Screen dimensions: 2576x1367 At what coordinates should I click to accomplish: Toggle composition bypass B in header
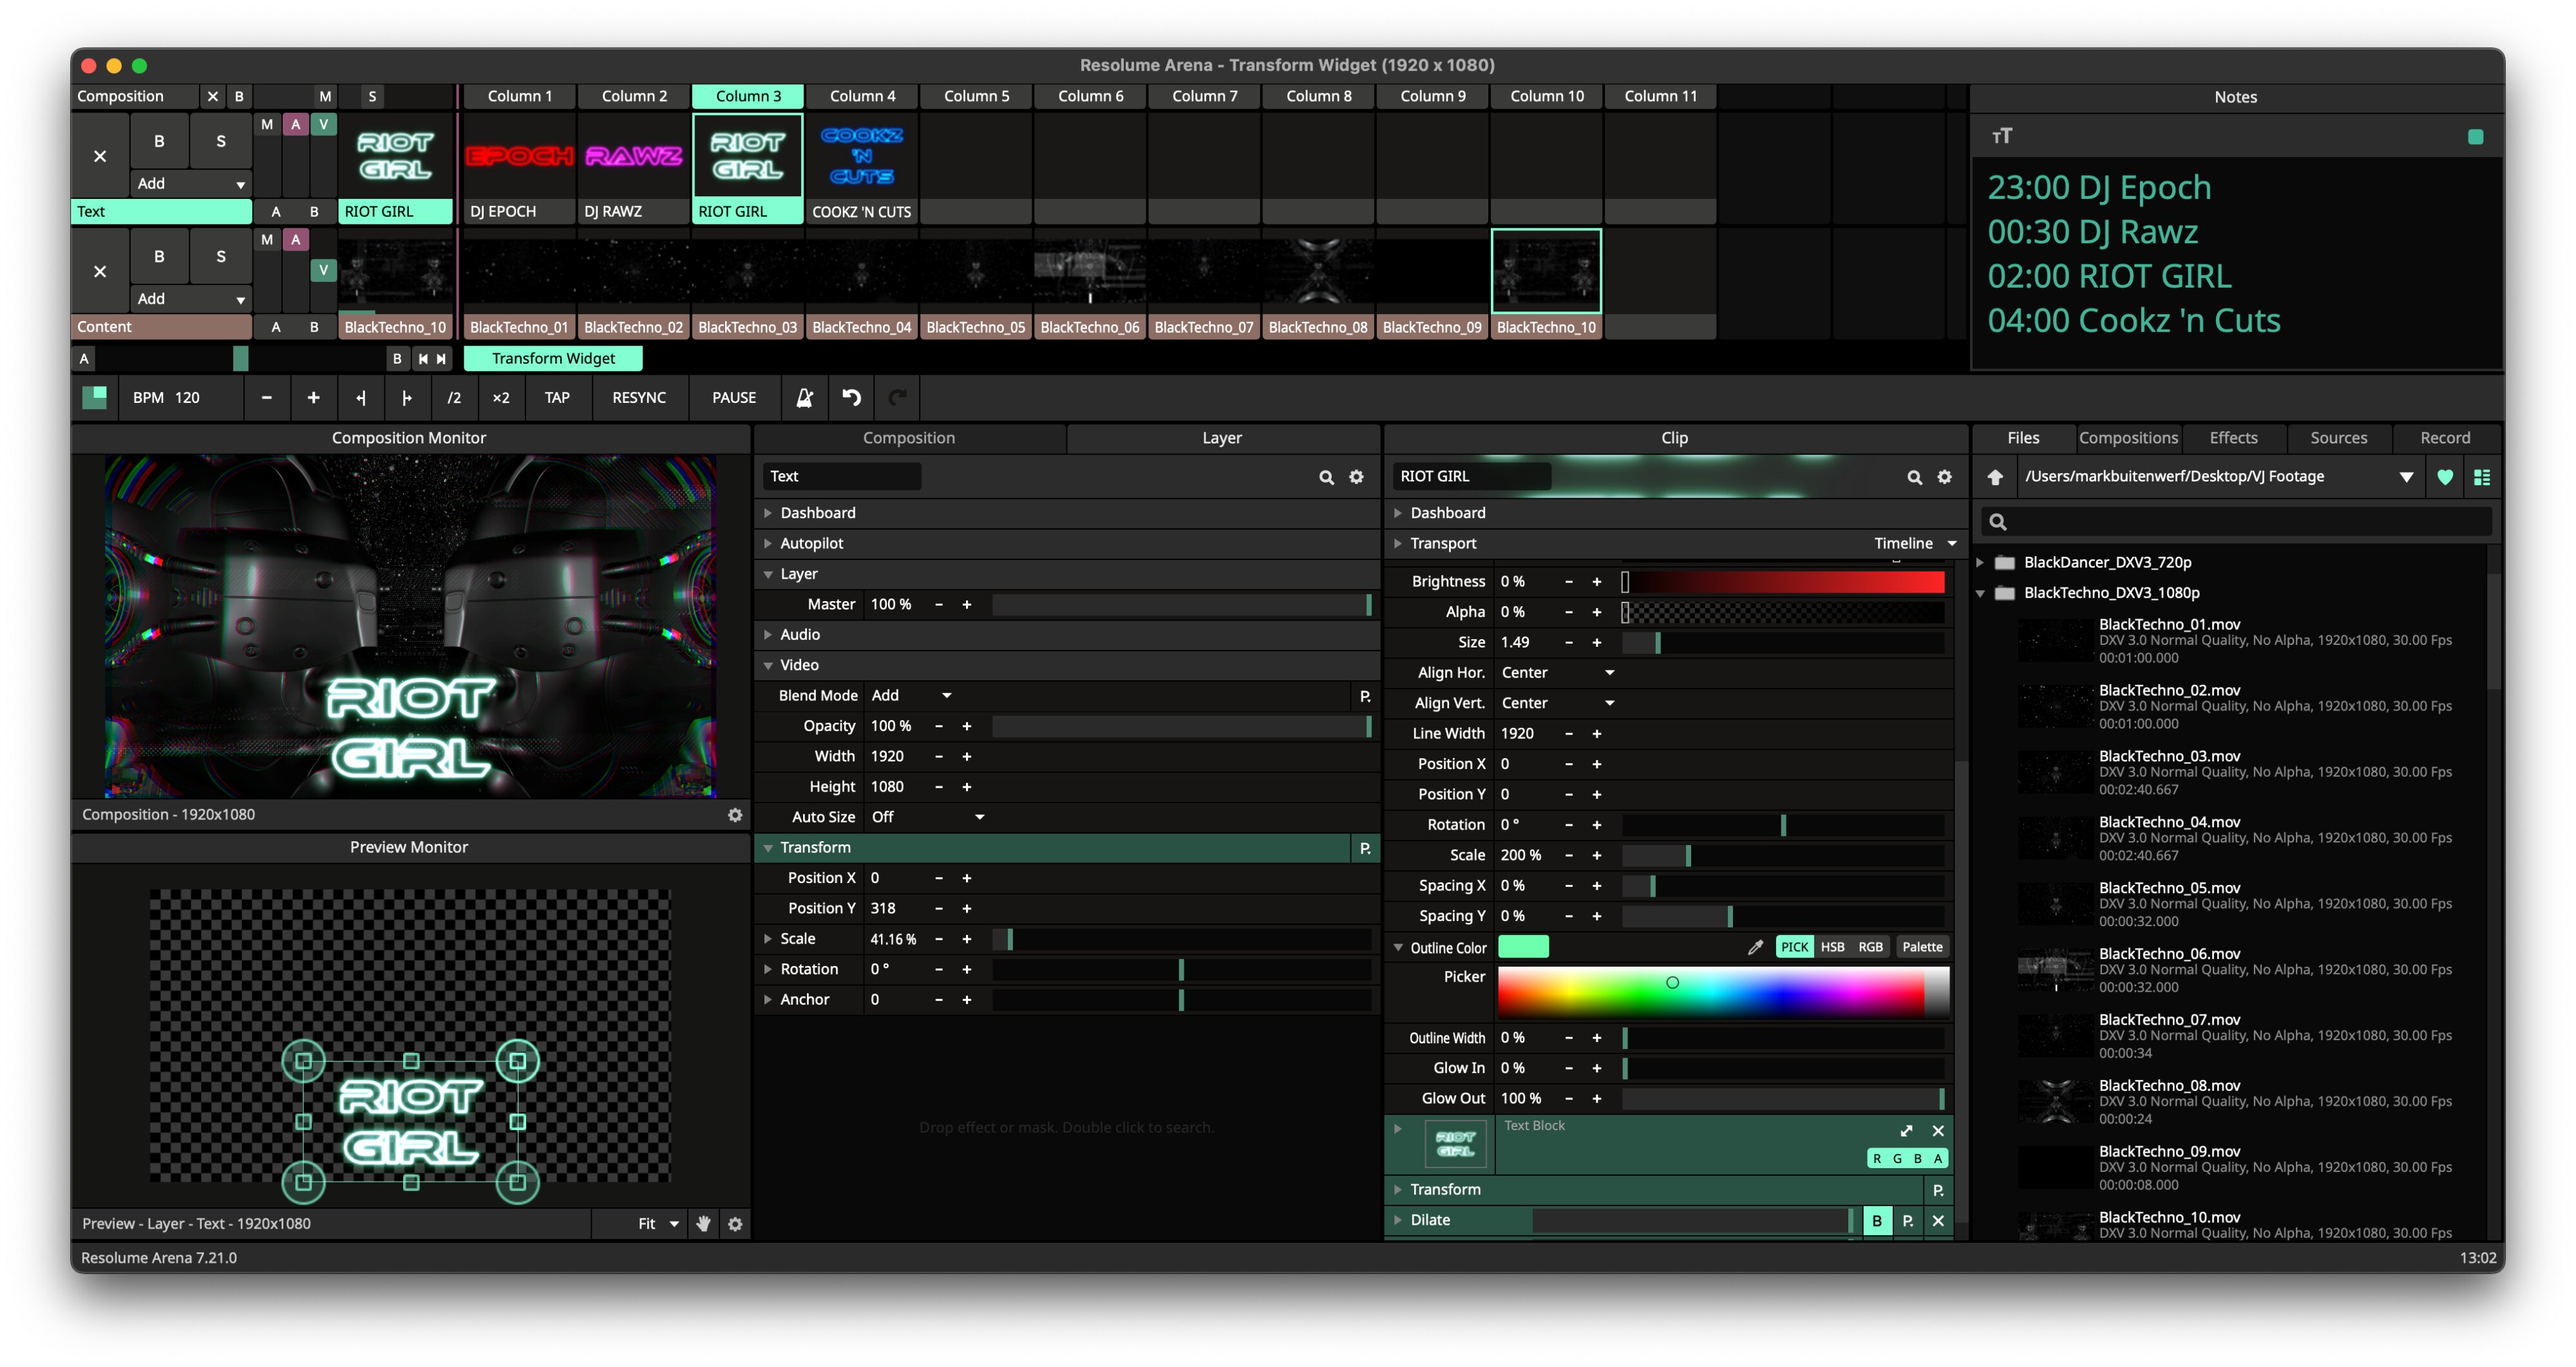click(x=239, y=96)
